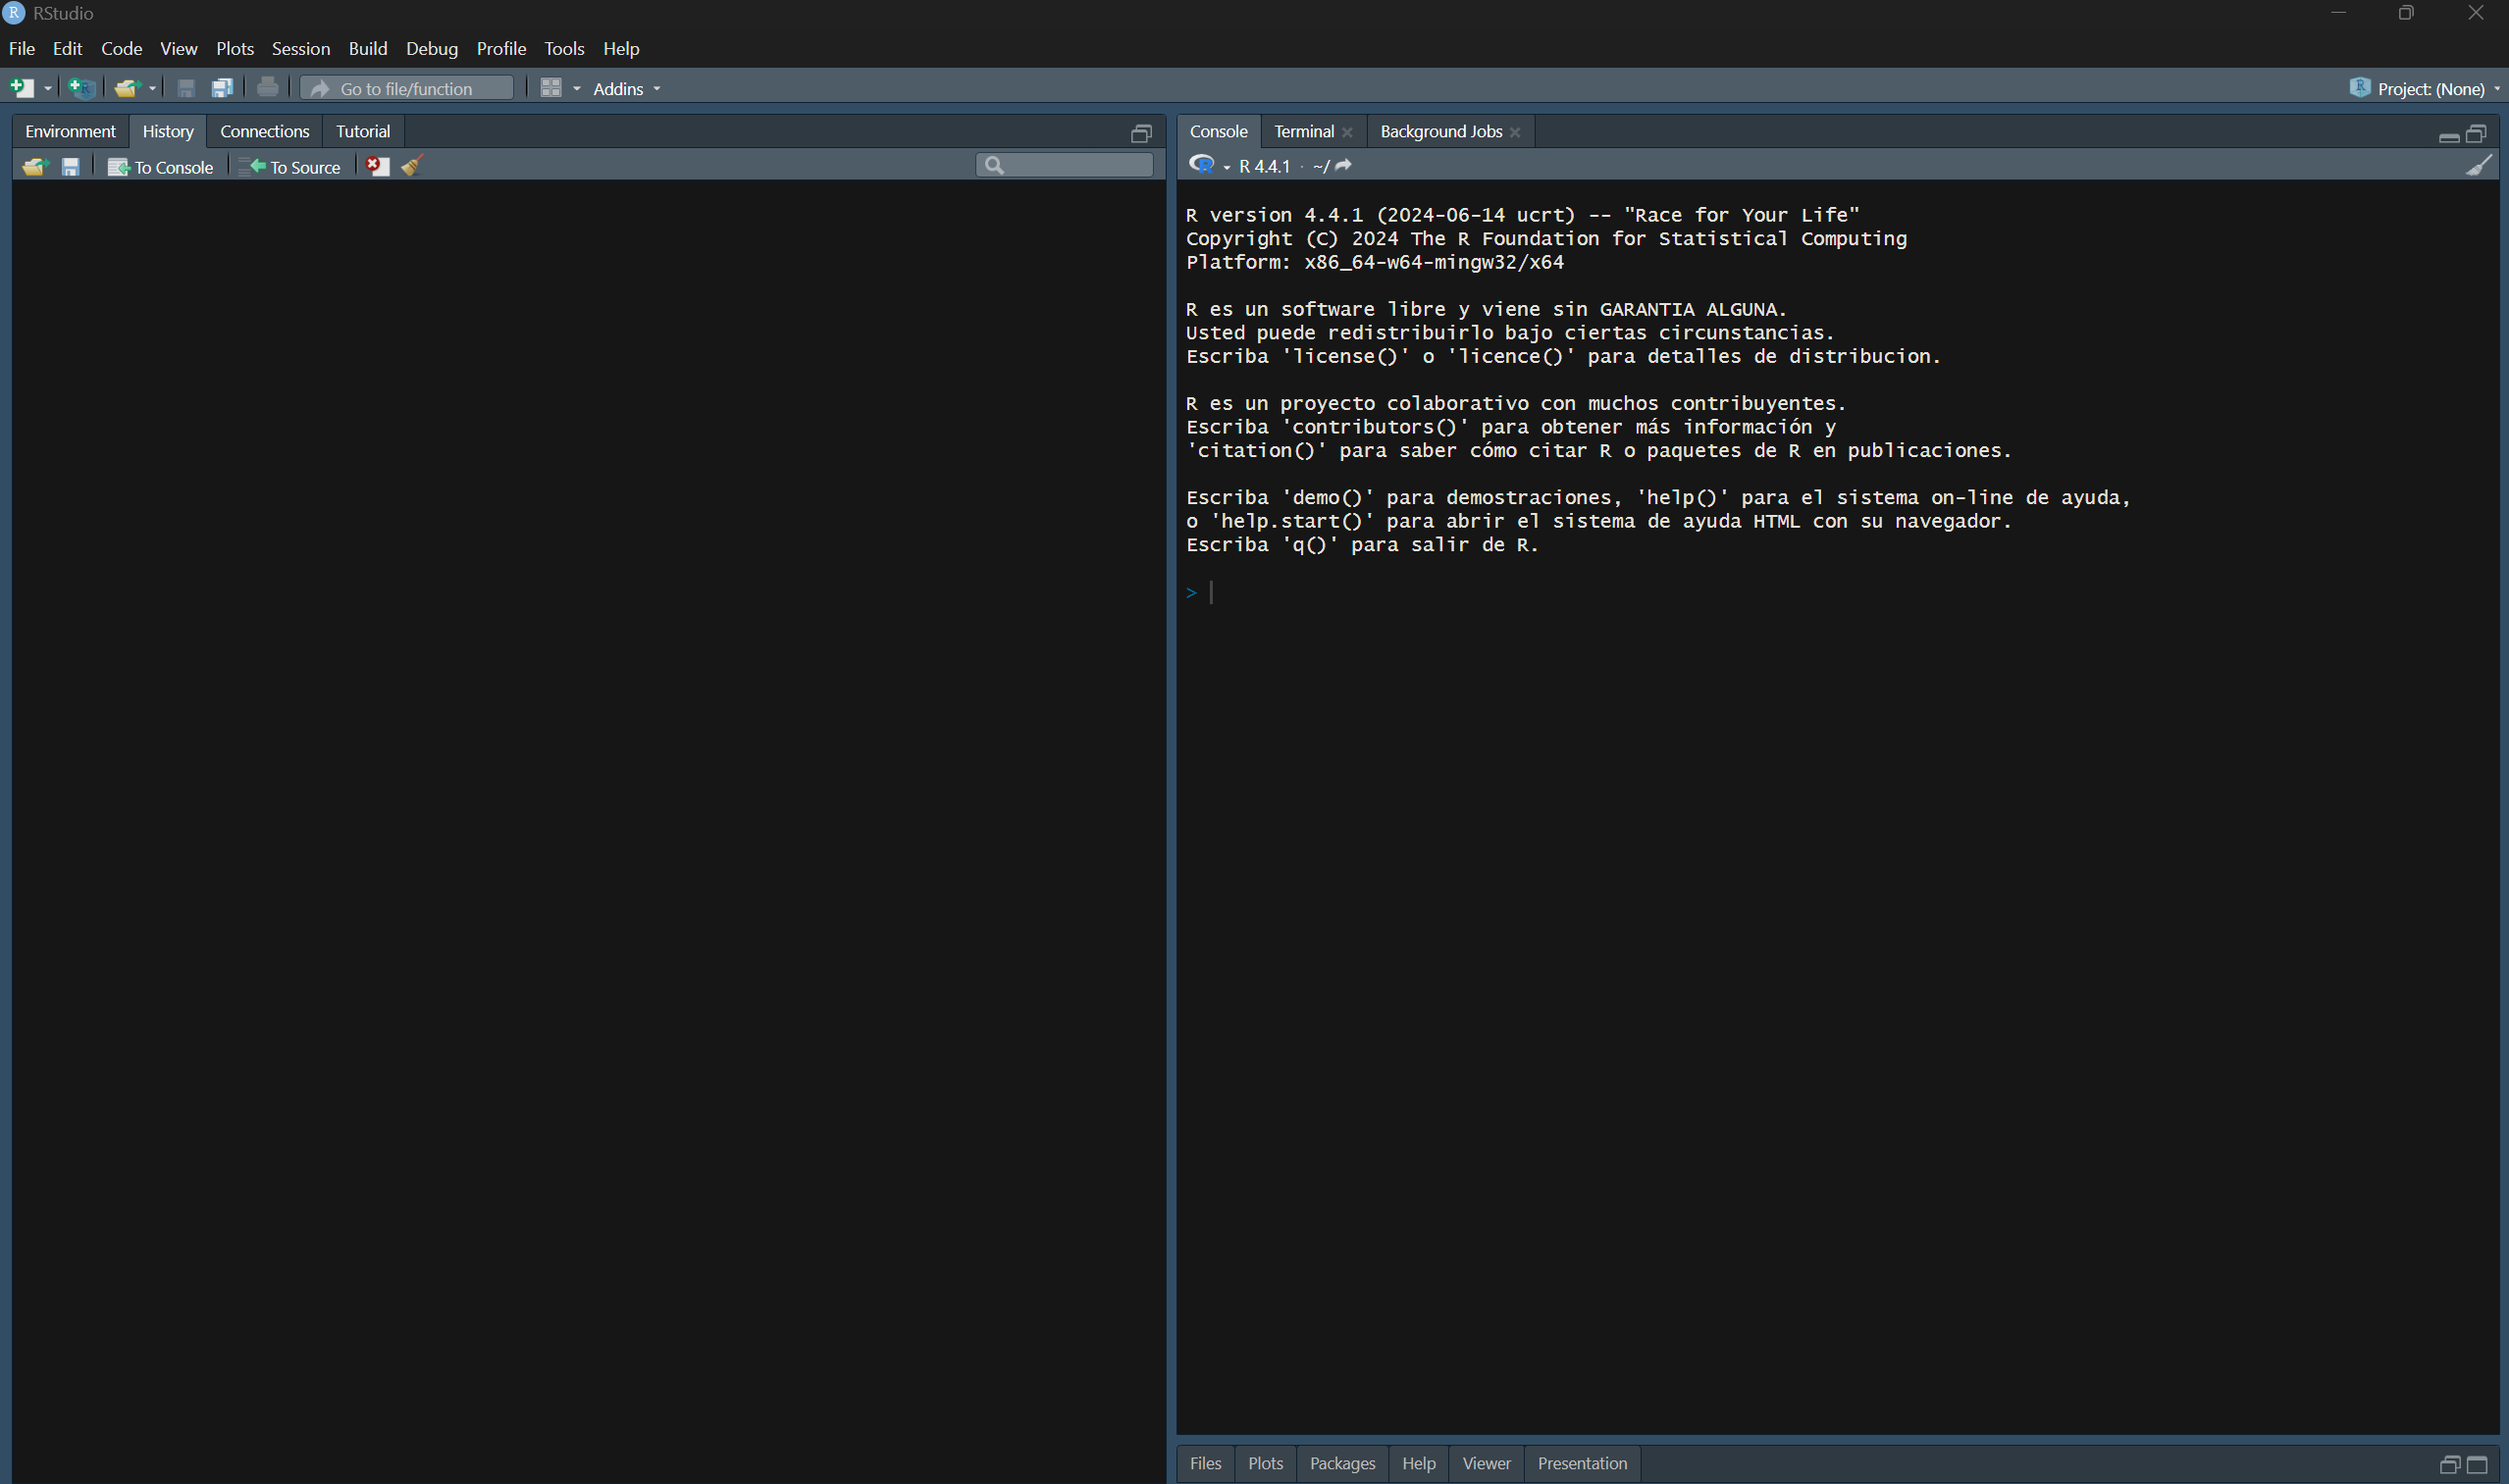Click the Print icon in the toolbar
The width and height of the screenshot is (2509, 1484).
click(267, 88)
